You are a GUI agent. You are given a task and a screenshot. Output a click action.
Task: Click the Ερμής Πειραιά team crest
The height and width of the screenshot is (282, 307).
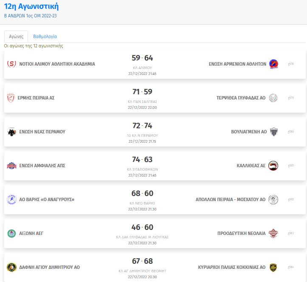[11, 98]
